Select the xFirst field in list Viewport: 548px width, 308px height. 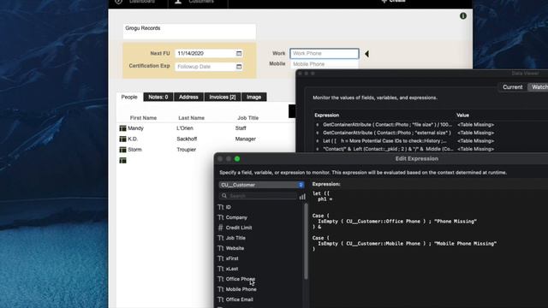232,258
